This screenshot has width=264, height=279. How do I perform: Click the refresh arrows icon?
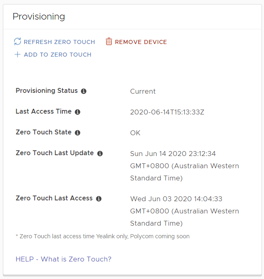pyautogui.click(x=17, y=42)
